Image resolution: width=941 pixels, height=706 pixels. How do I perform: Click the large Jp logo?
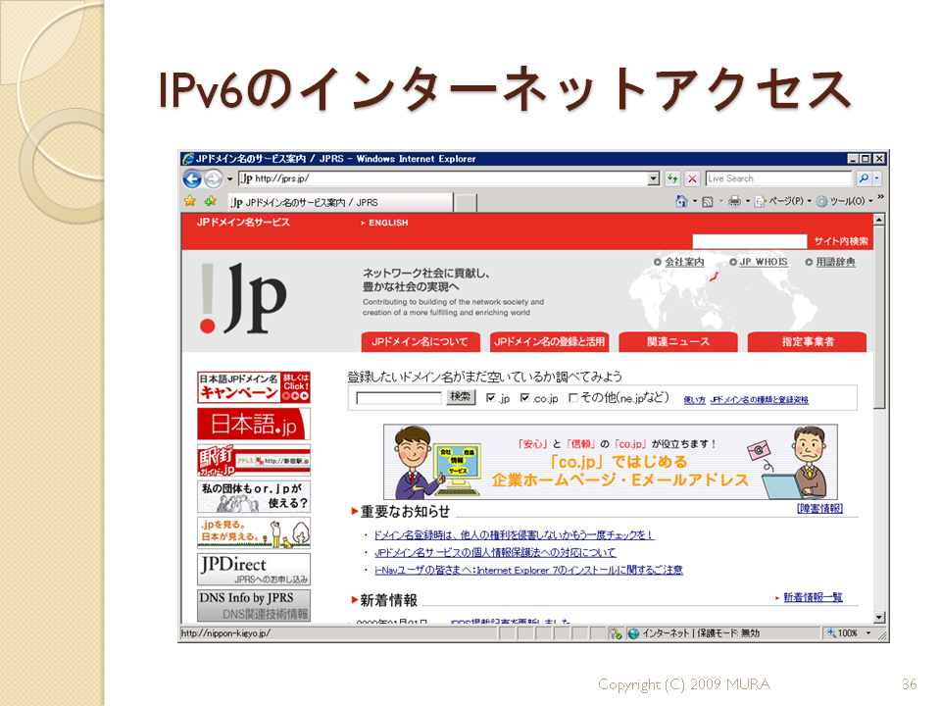(x=244, y=298)
